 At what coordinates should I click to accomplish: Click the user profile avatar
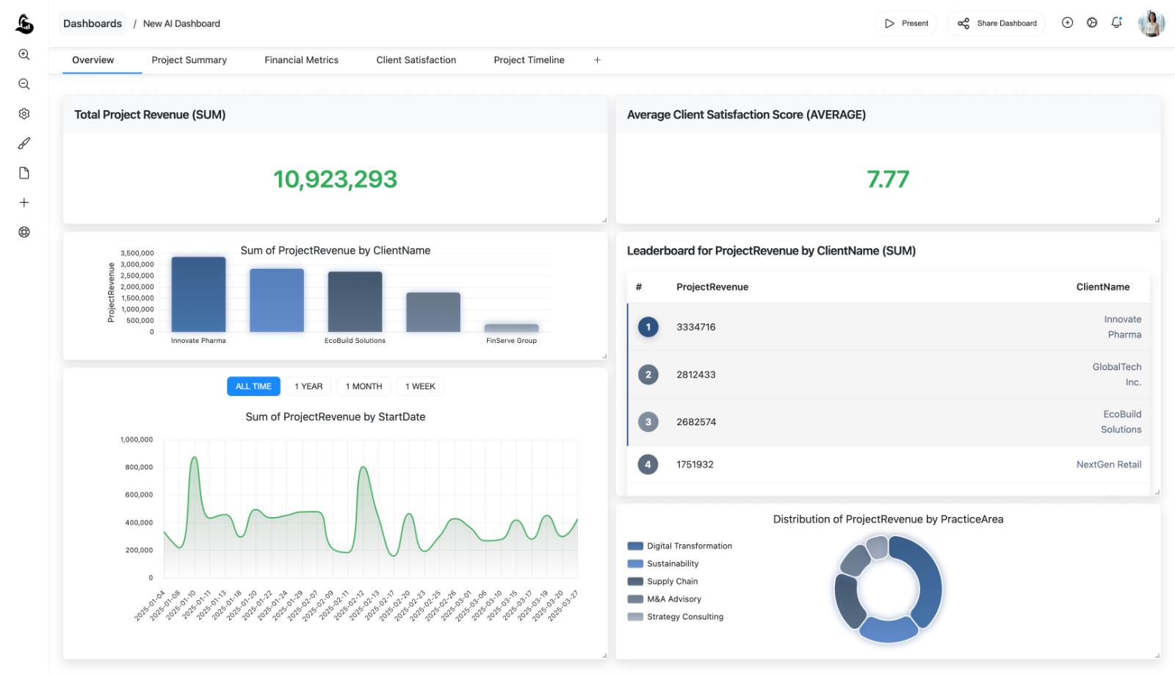pyautogui.click(x=1151, y=24)
